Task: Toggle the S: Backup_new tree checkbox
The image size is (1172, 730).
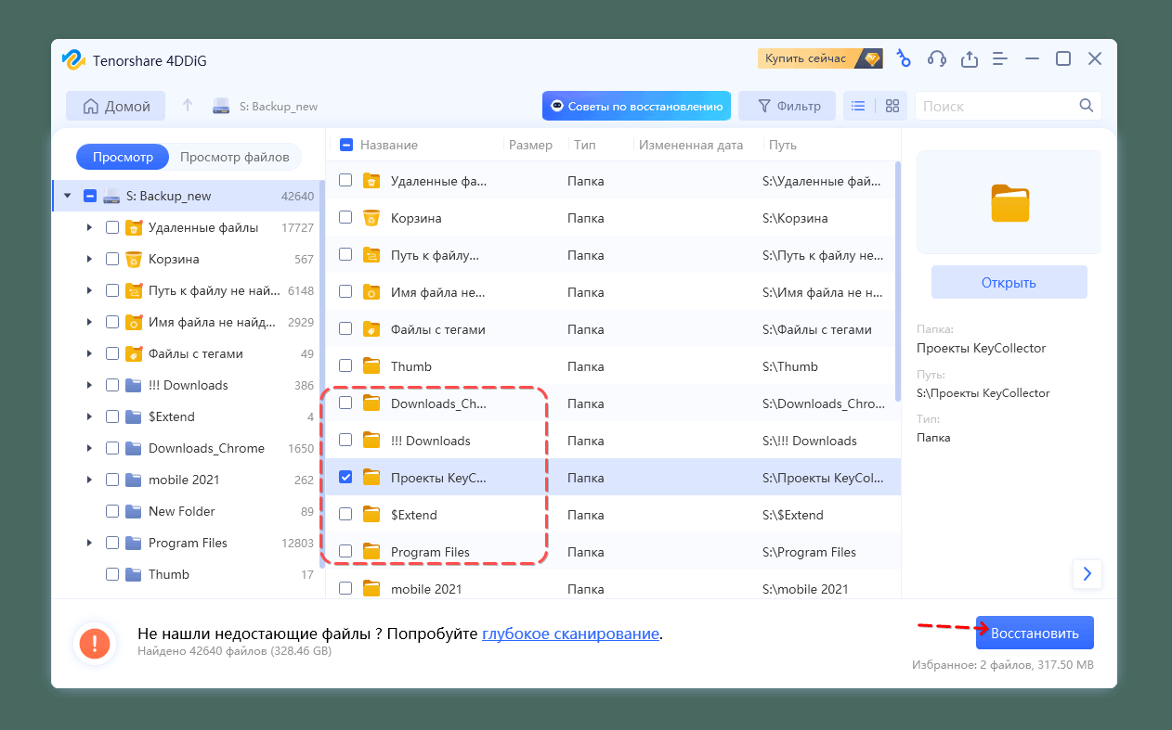Action: pos(90,196)
